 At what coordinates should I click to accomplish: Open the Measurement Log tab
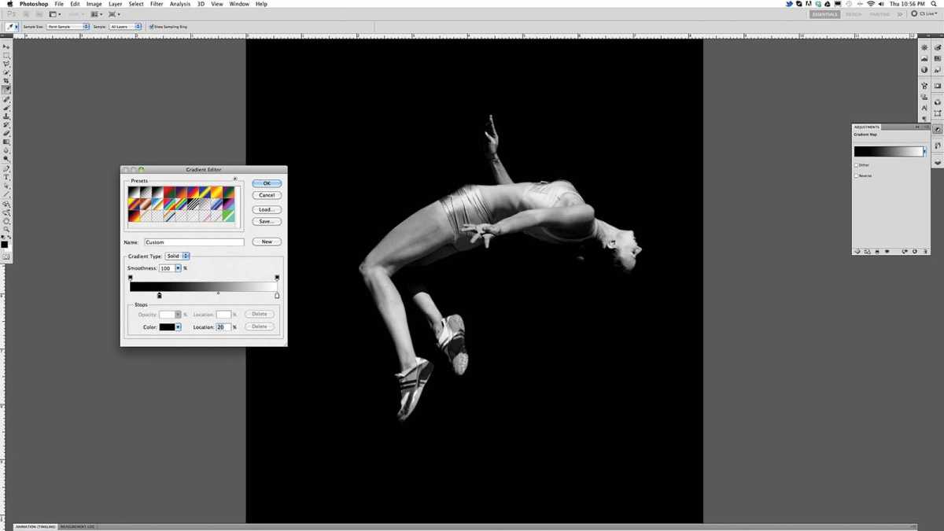(77, 525)
